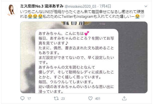The image size is (153, 104).
Task: Open the tweet options chevron menu
Action: click(146, 6)
